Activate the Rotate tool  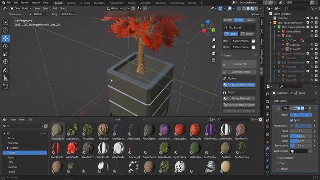click(x=5, y=46)
